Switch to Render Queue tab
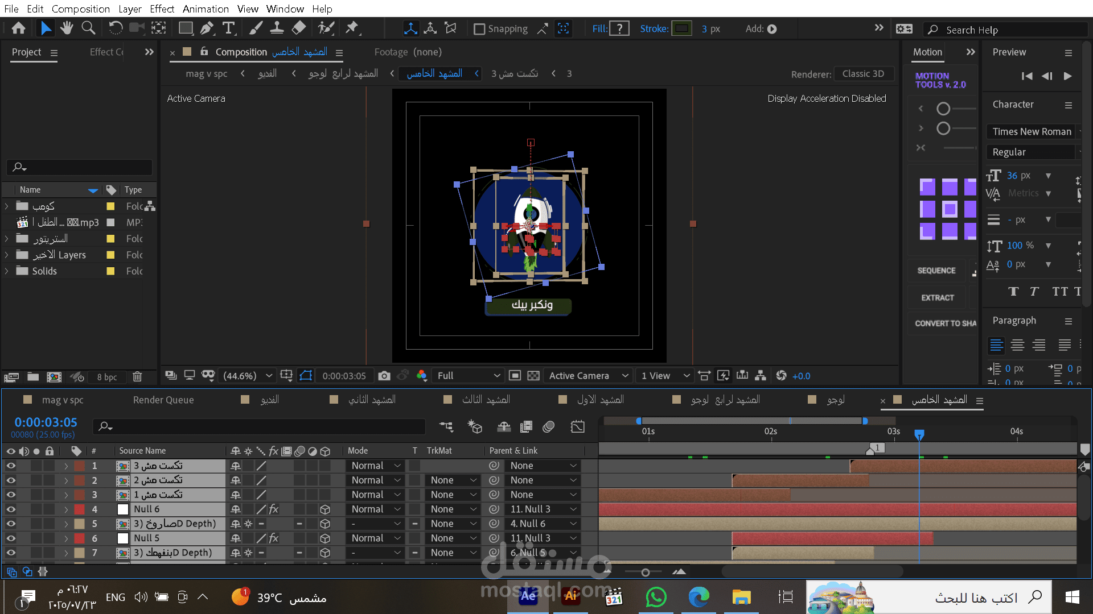Viewport: 1093px width, 614px height. pos(163,400)
